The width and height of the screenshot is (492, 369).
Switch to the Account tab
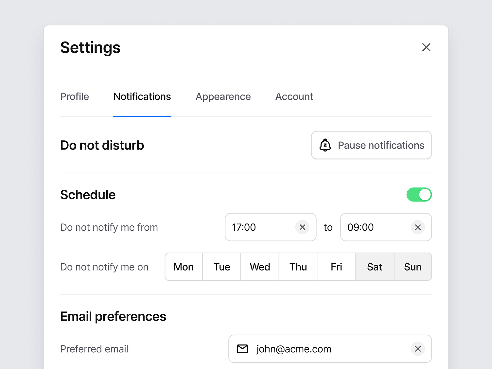pyautogui.click(x=294, y=97)
